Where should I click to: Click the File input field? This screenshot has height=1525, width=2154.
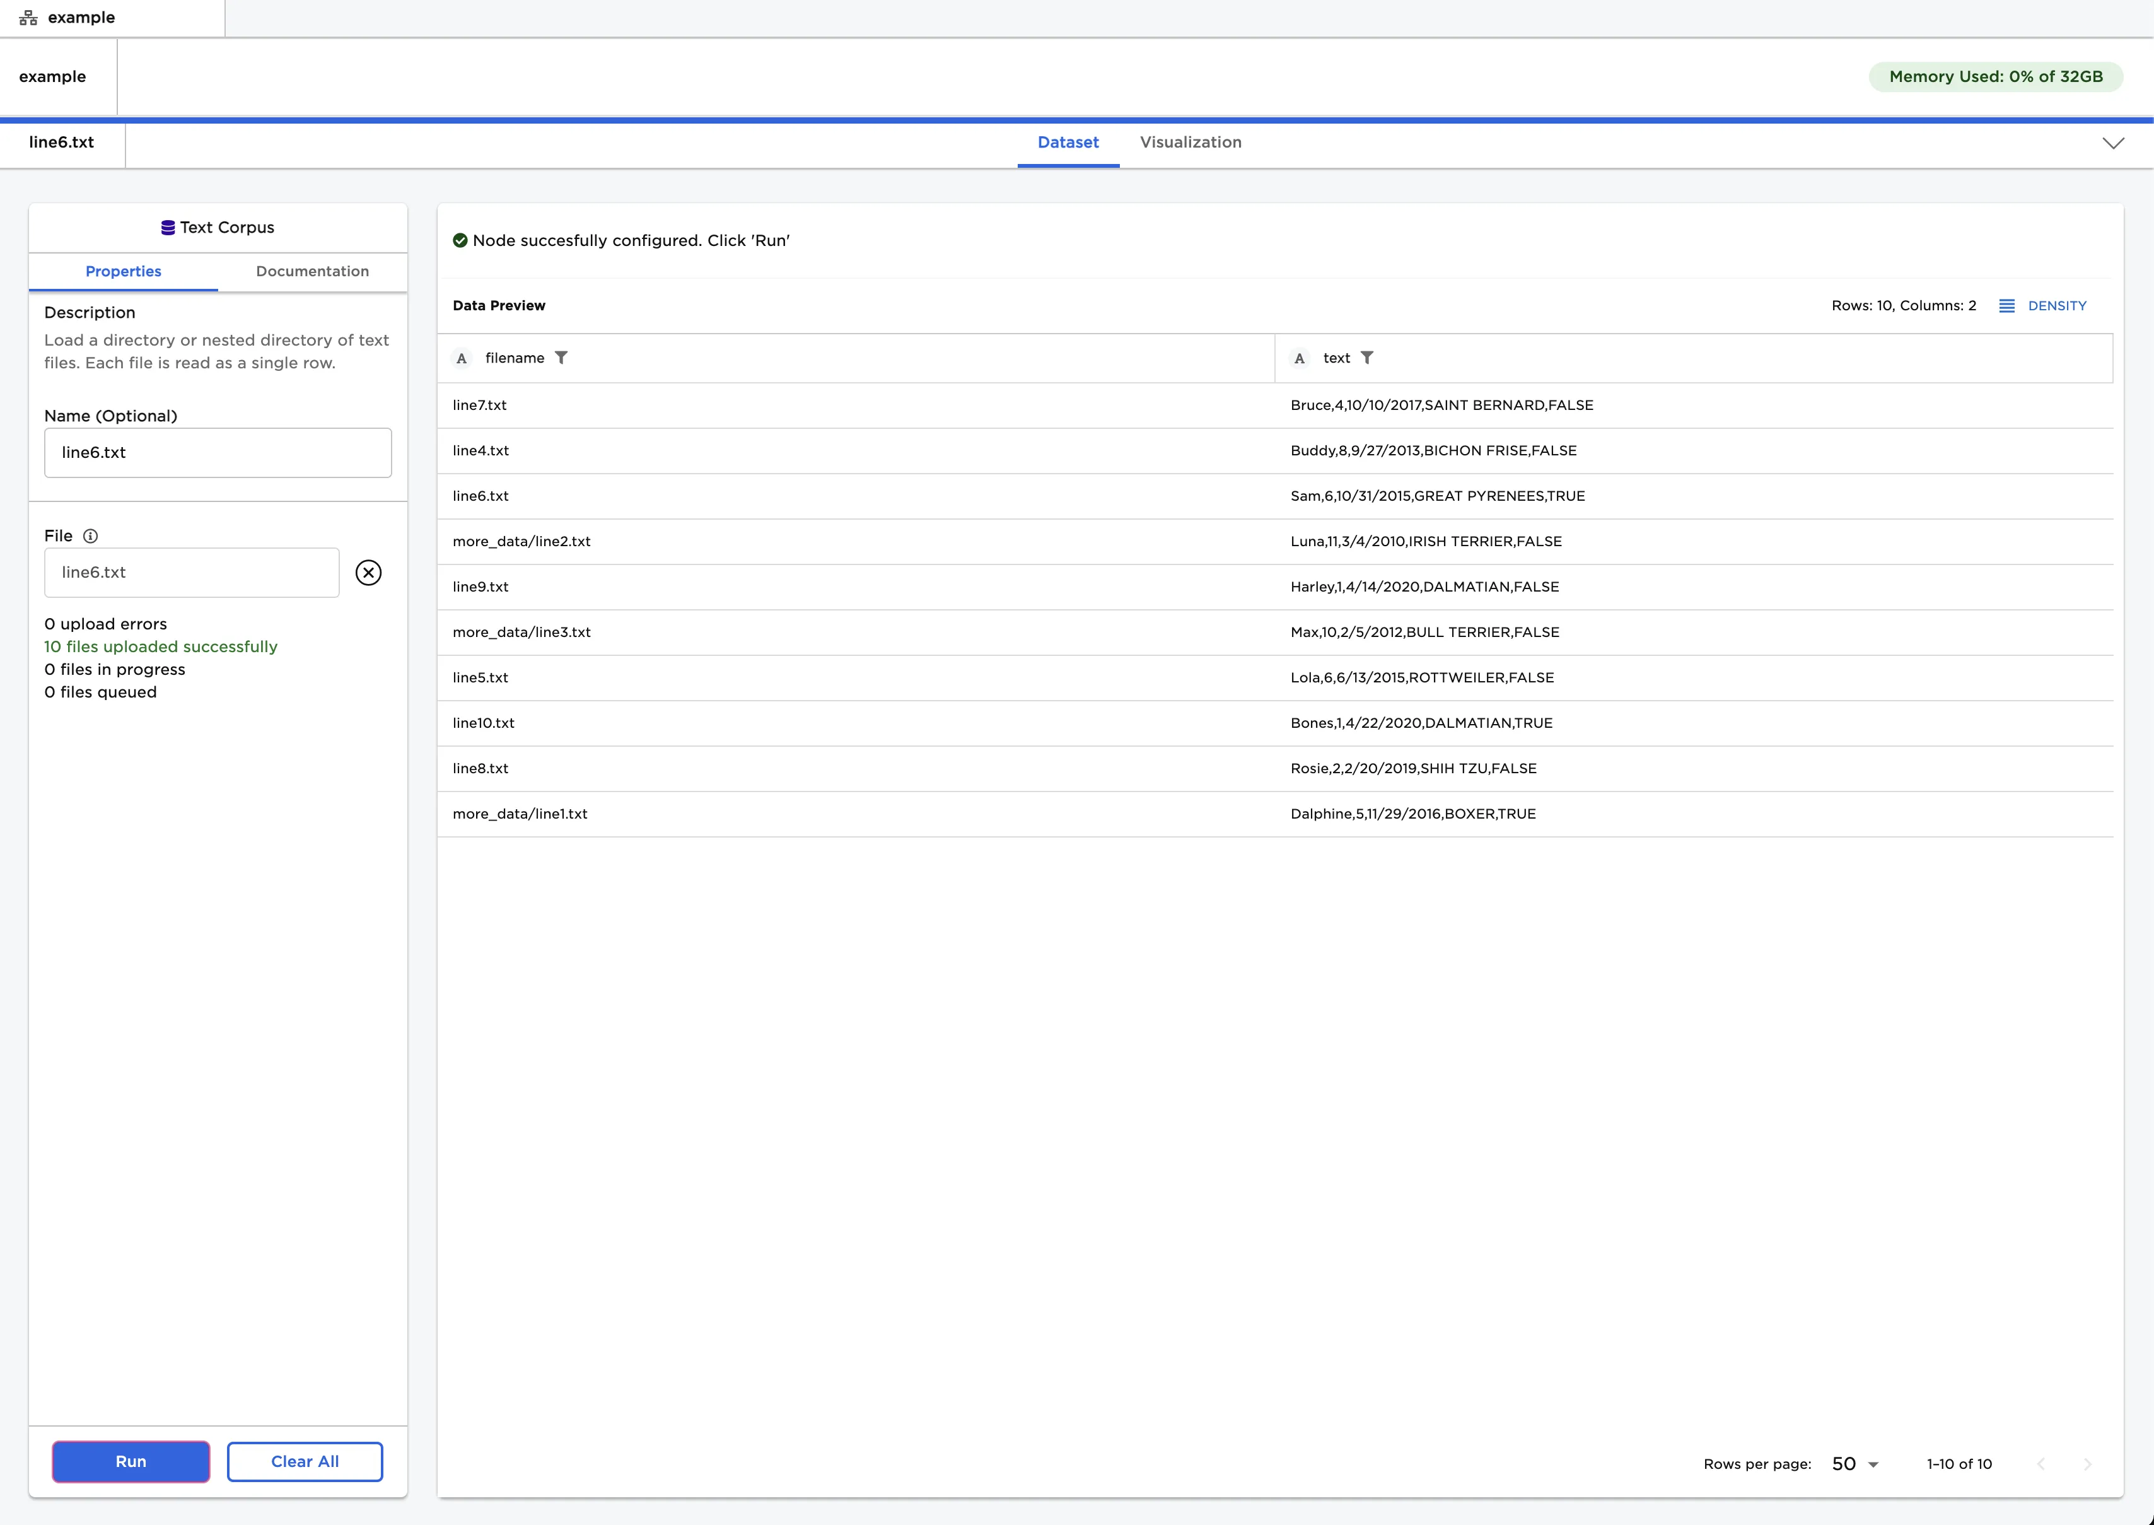pyautogui.click(x=192, y=573)
